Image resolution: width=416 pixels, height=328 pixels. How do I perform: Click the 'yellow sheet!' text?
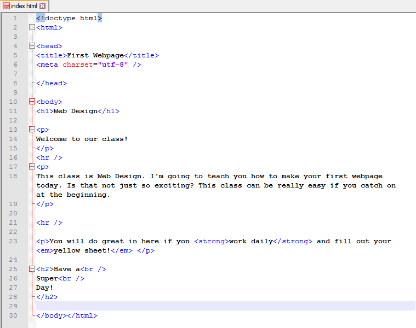point(82,250)
